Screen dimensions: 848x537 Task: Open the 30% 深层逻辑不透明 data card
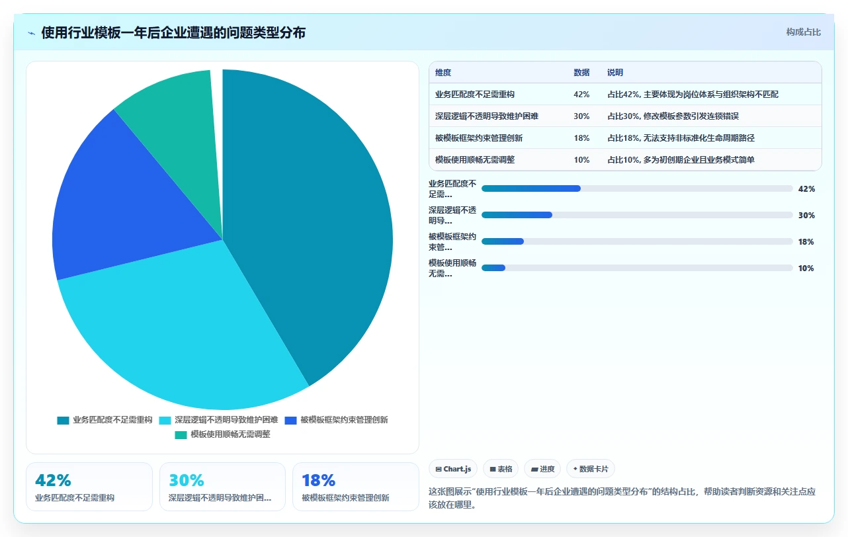click(222, 487)
